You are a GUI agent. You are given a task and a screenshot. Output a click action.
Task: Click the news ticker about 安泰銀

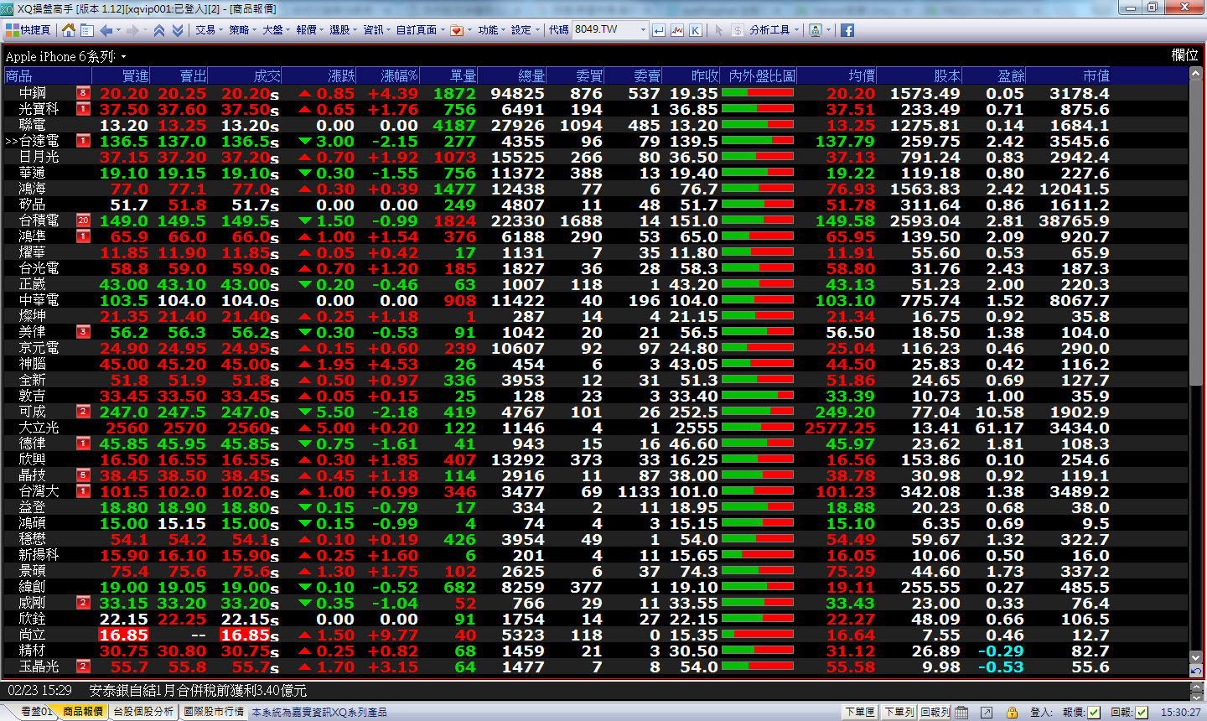[198, 691]
